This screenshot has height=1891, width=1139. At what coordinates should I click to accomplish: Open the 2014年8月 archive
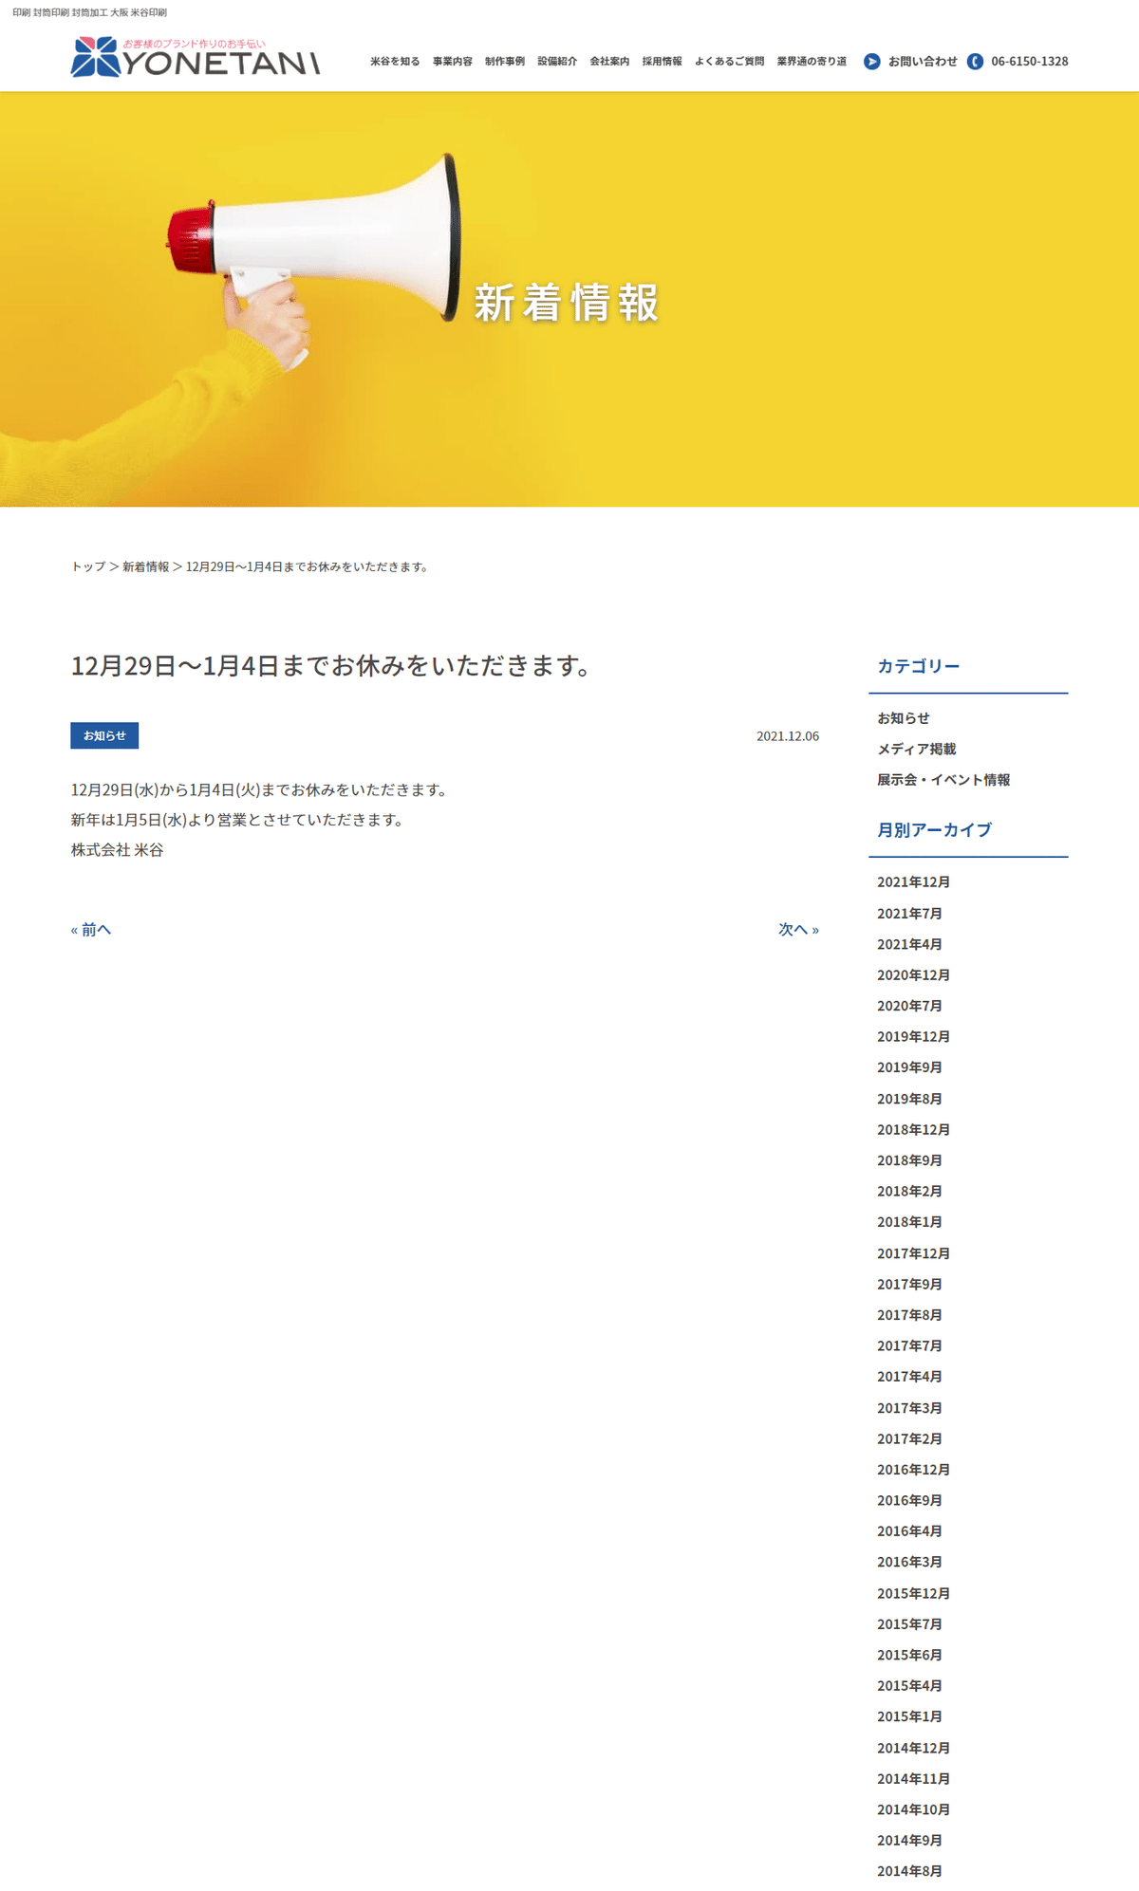tap(909, 1872)
